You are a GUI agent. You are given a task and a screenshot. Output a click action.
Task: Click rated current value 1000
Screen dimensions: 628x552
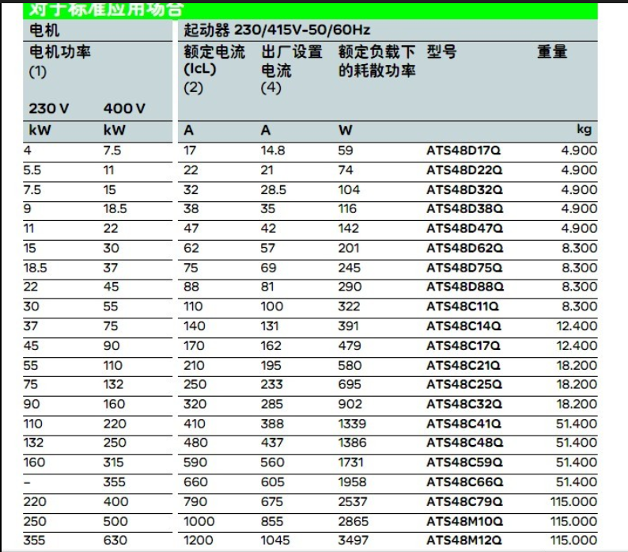pyautogui.click(x=199, y=521)
